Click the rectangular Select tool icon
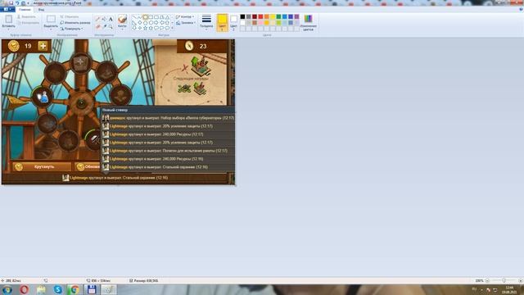The width and height of the screenshot is (524, 295). 51,19
